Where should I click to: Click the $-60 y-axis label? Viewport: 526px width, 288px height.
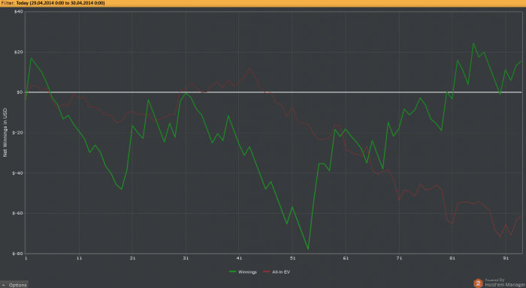18,213
